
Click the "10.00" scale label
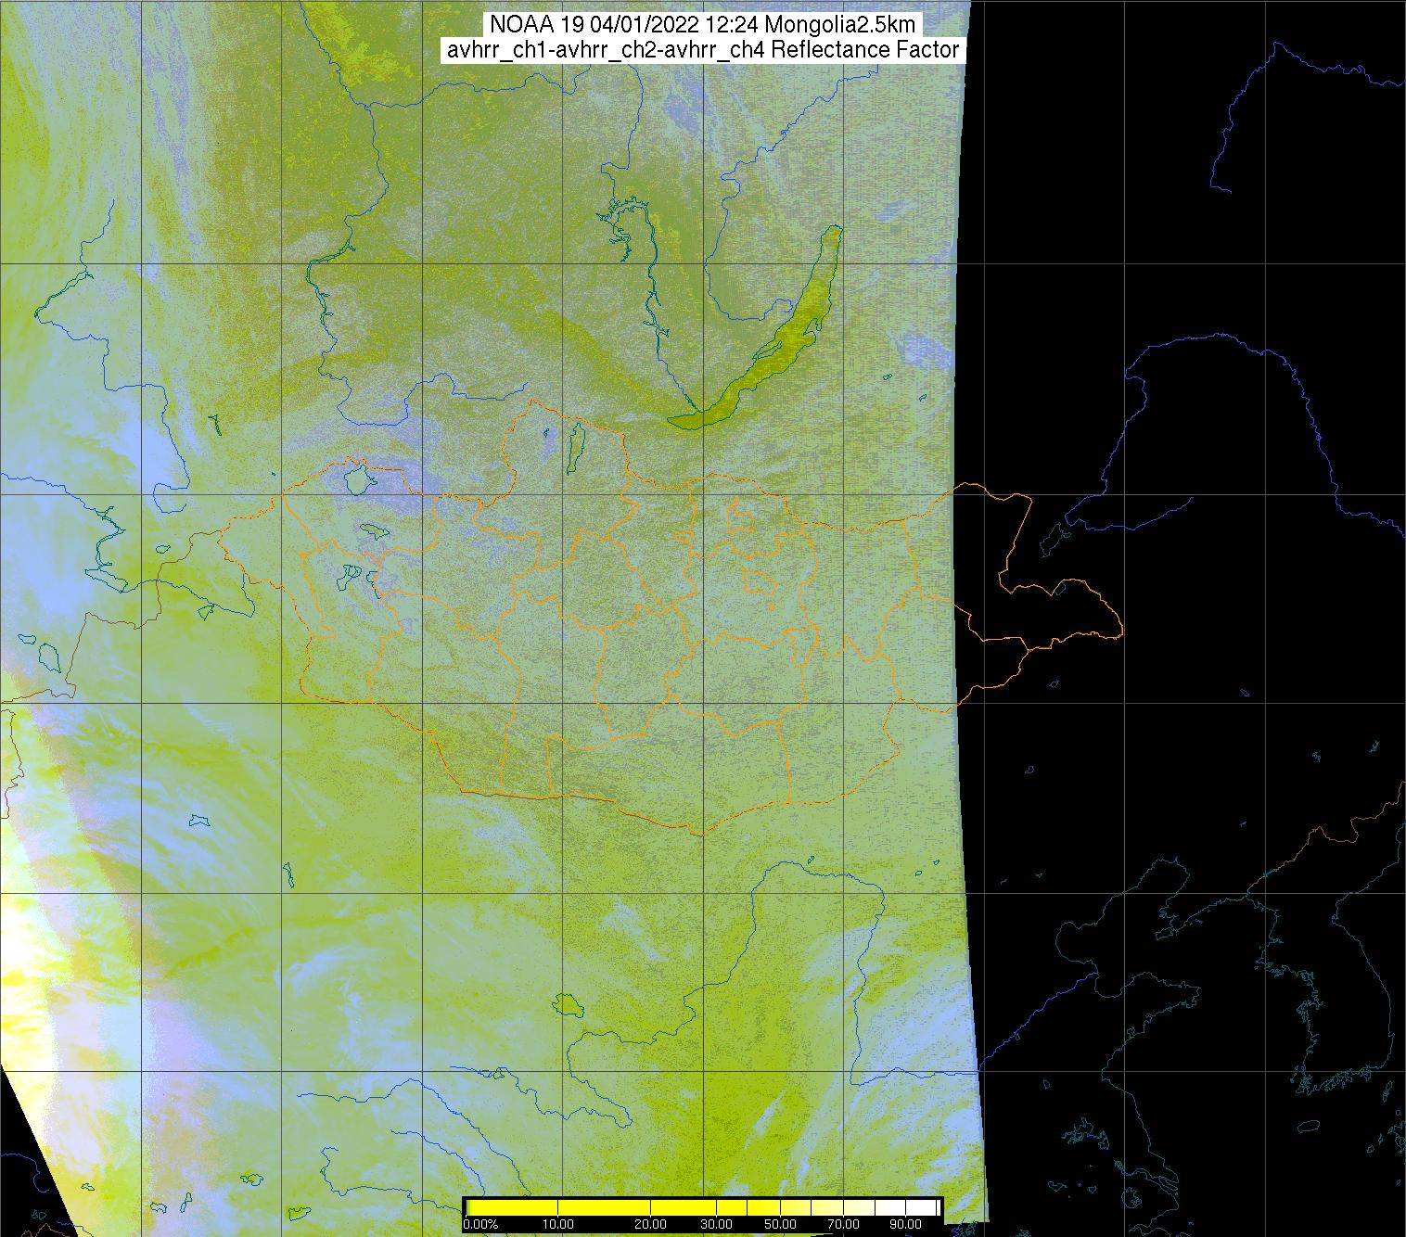(557, 1225)
